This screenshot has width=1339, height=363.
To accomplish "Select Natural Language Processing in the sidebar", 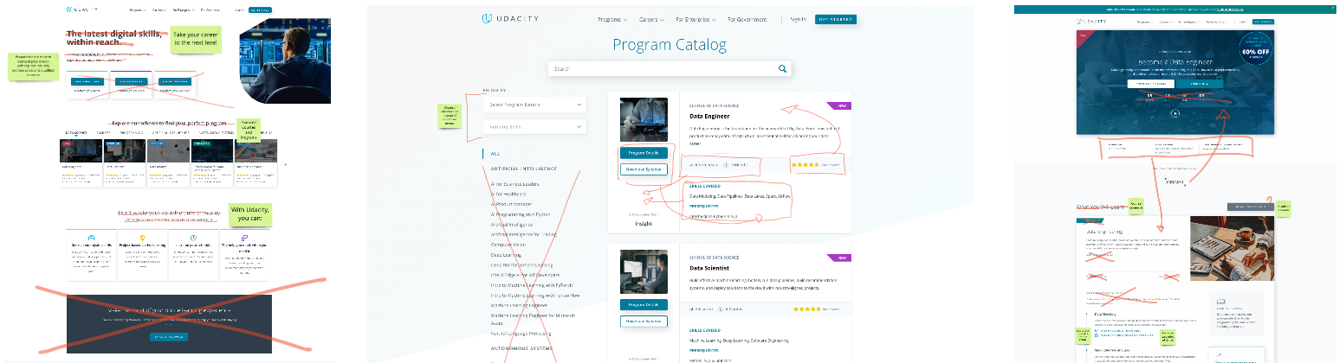I will [522, 333].
